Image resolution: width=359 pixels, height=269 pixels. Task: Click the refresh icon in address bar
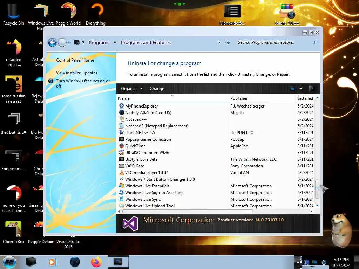(x=227, y=42)
